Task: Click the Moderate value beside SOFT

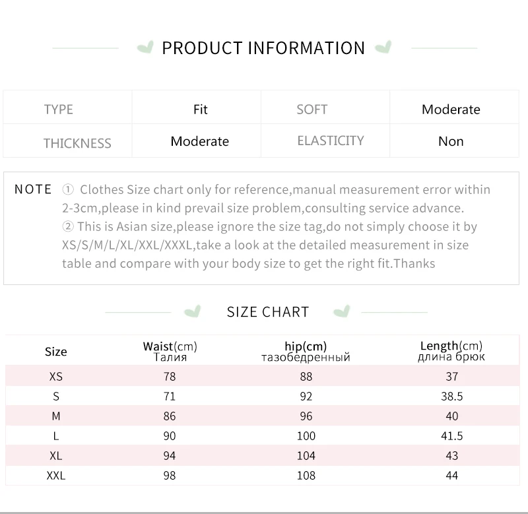Action: click(x=451, y=110)
